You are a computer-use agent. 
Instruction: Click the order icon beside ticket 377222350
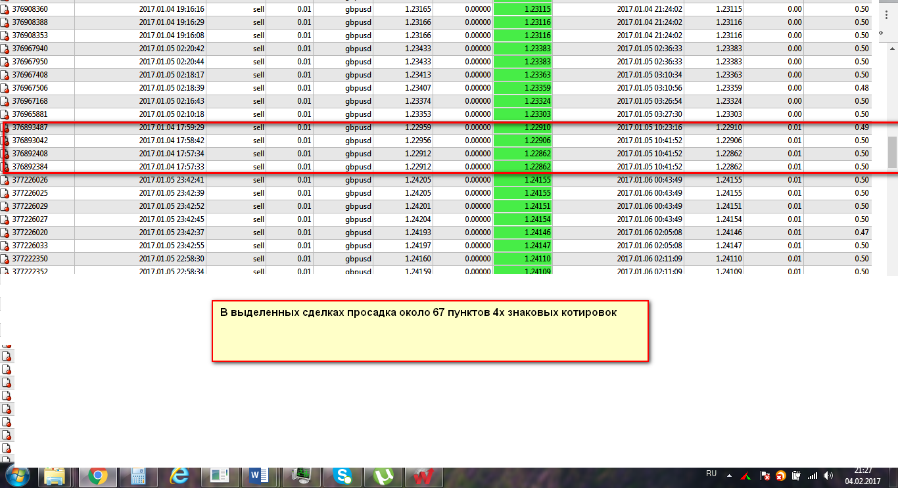click(x=5, y=259)
